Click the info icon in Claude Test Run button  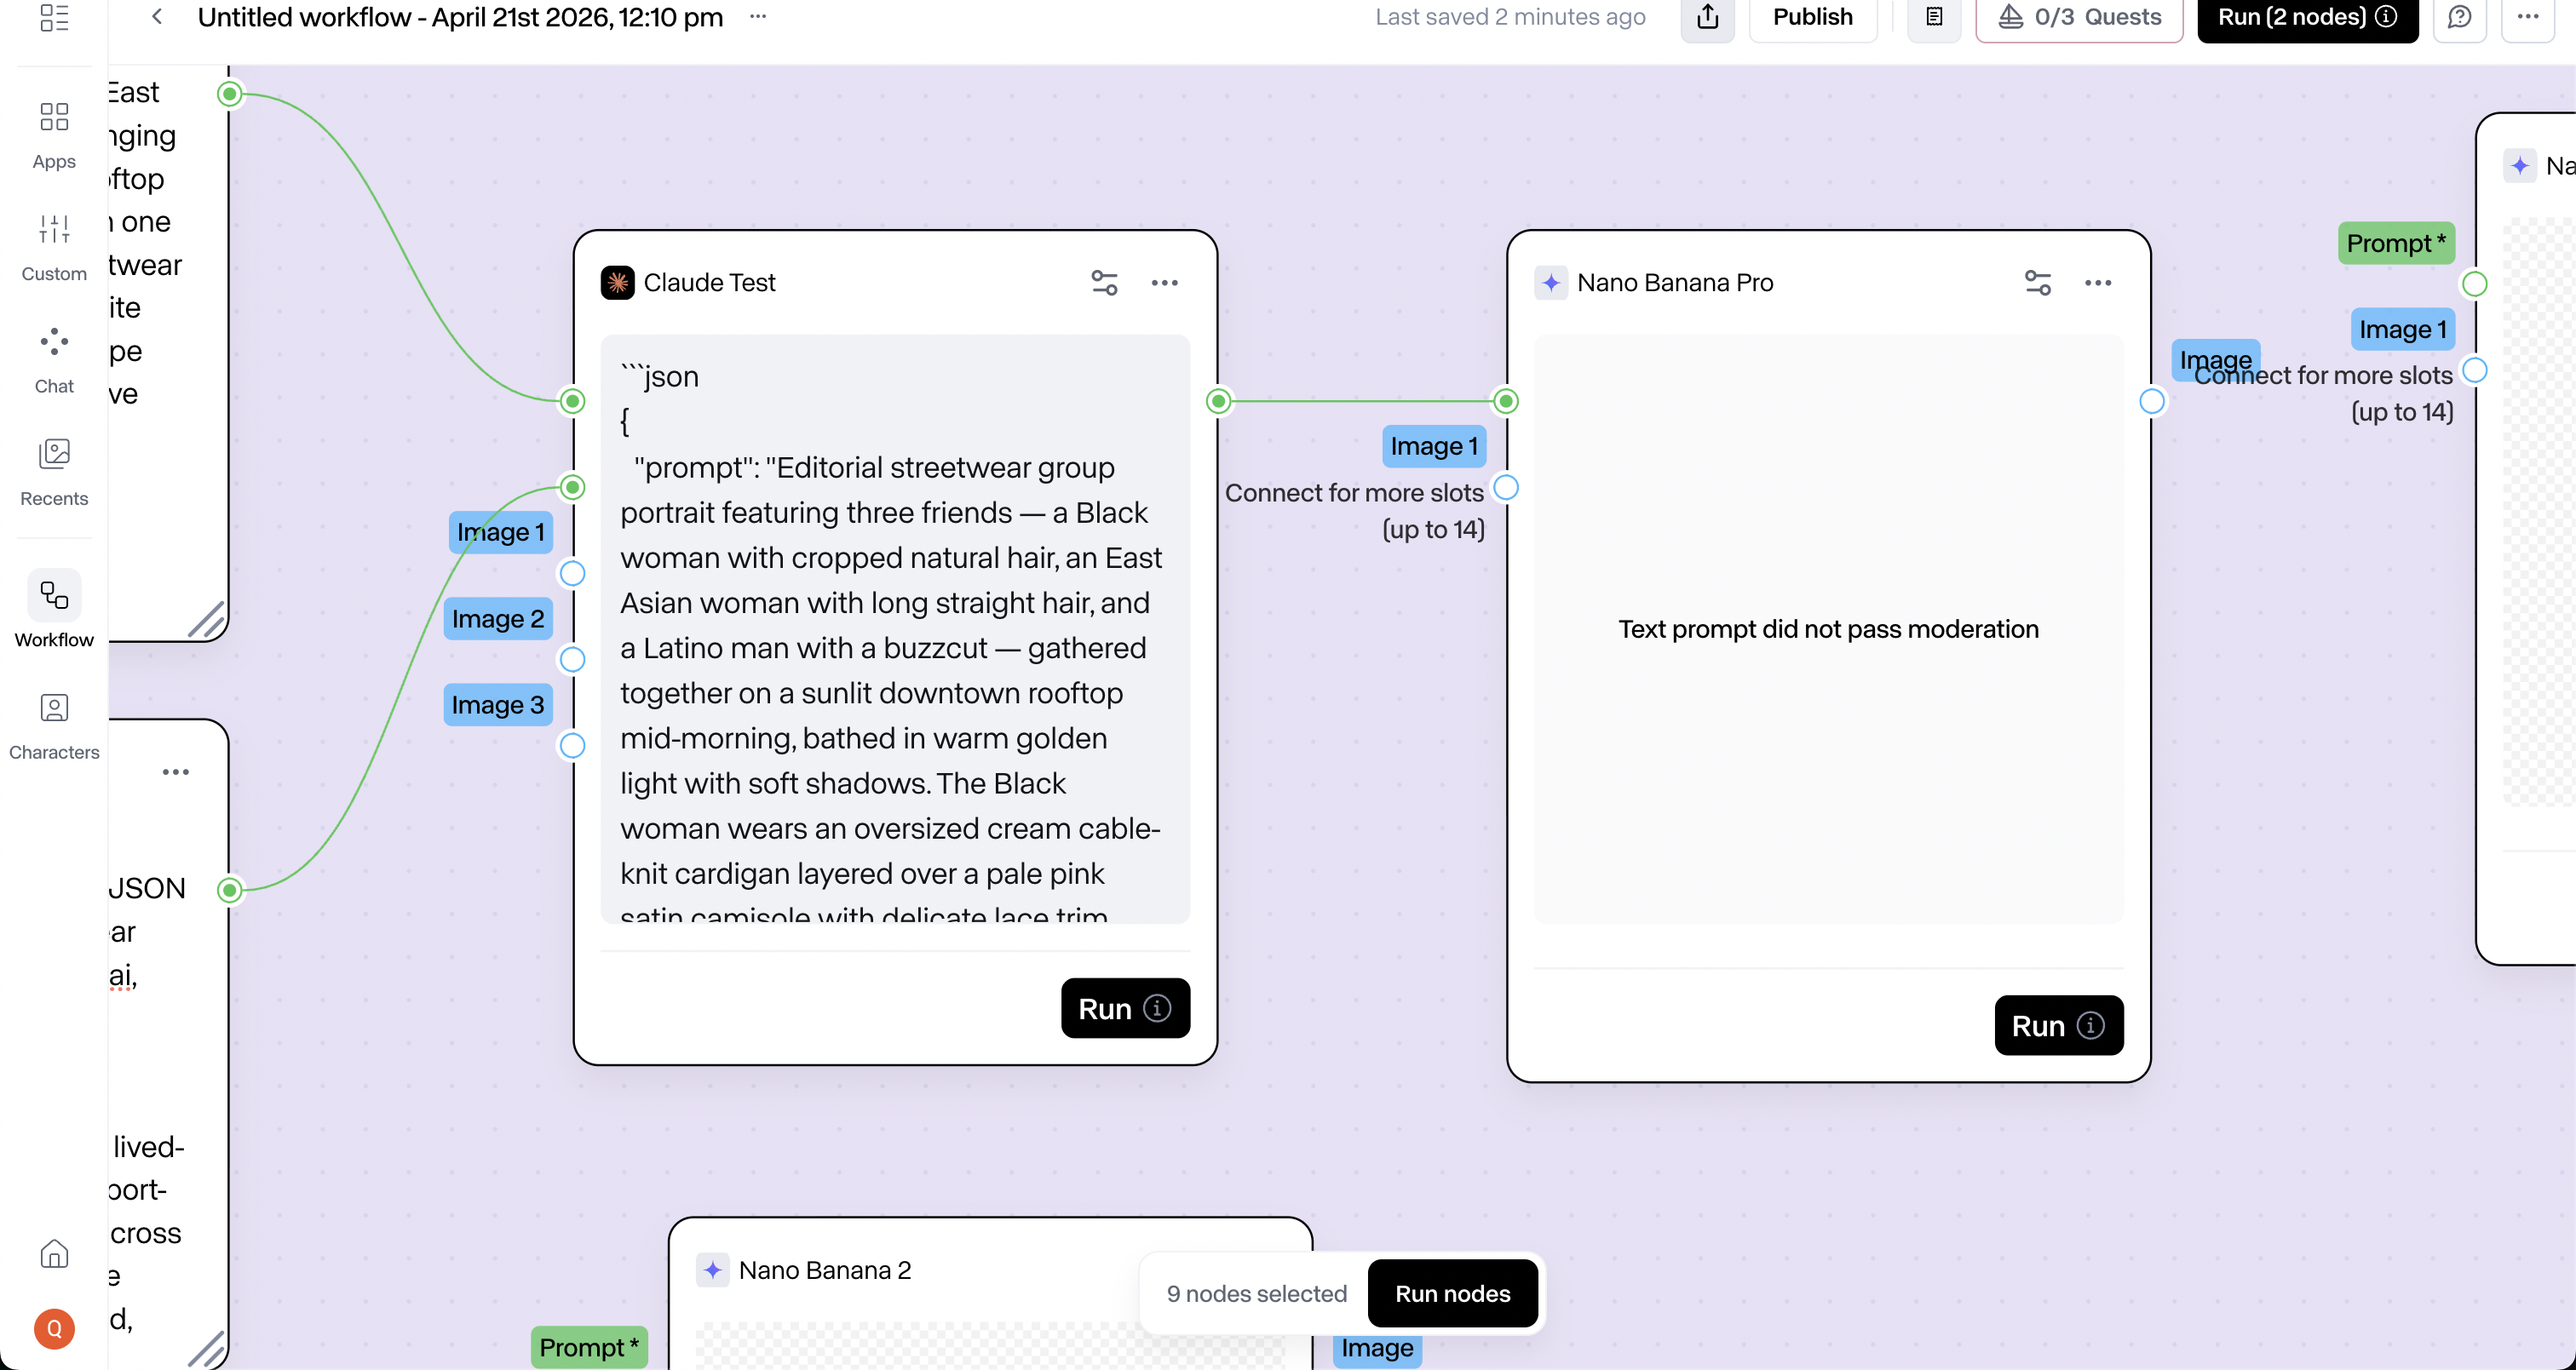point(1157,1008)
